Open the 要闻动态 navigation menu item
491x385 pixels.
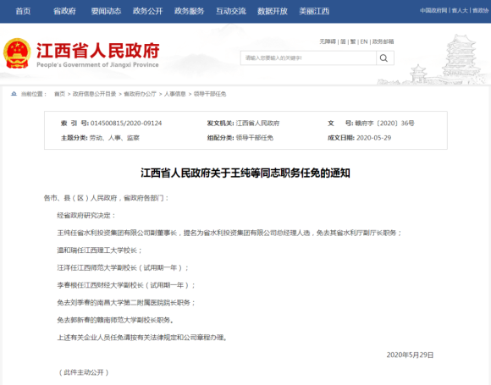coord(106,11)
